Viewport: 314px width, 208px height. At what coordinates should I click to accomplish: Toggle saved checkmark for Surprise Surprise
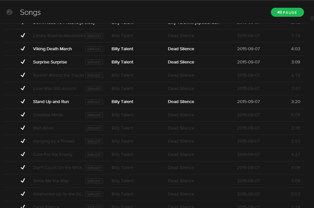23,62
